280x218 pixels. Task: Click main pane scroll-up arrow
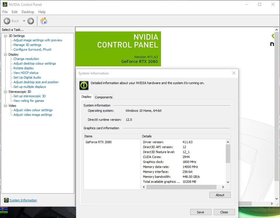[276, 30]
